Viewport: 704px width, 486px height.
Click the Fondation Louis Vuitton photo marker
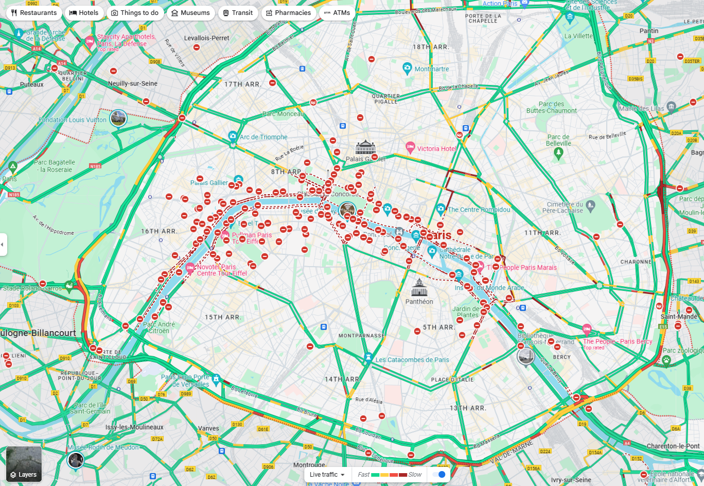[x=118, y=118]
